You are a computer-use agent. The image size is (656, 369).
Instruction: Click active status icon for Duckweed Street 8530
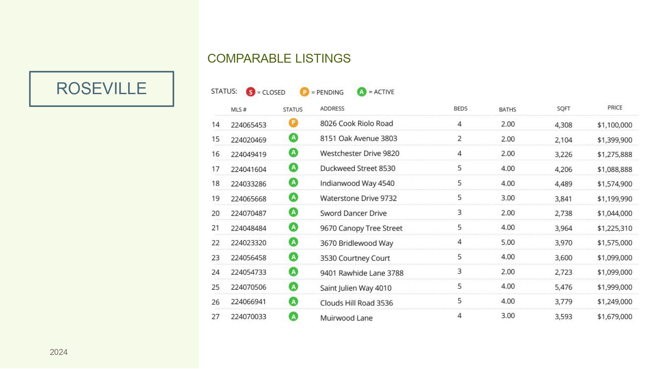[x=293, y=168]
